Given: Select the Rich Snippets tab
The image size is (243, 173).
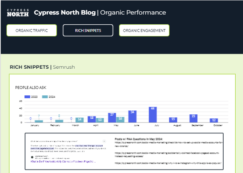Looking at the screenshot, I should point(88,30).
